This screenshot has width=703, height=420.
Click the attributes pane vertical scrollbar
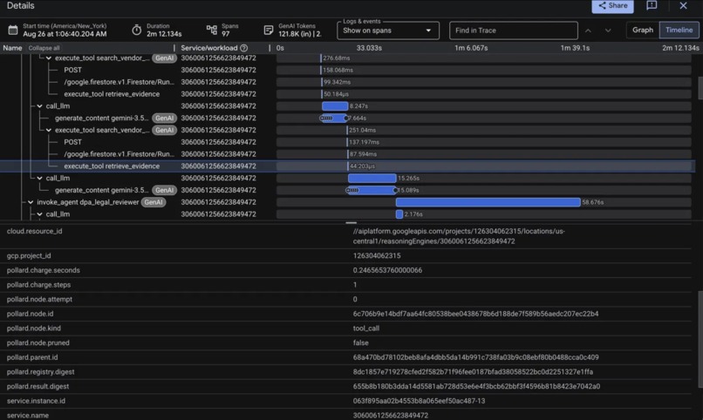click(700, 340)
